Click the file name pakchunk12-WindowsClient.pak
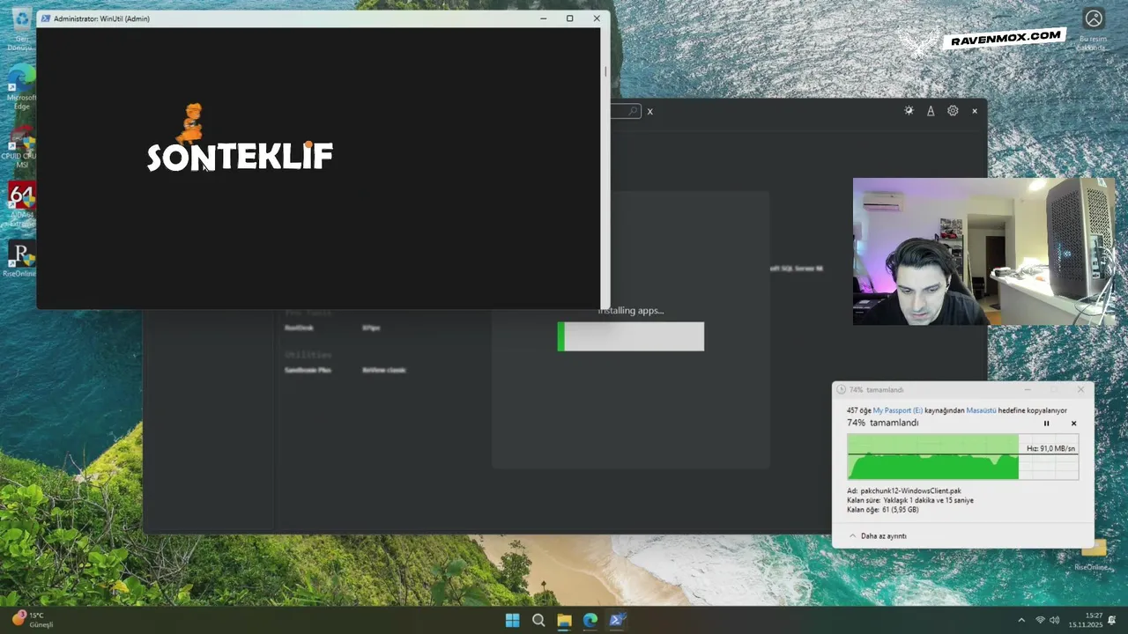 point(910,490)
